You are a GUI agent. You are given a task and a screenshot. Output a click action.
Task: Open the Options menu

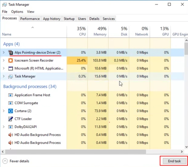point(17,12)
